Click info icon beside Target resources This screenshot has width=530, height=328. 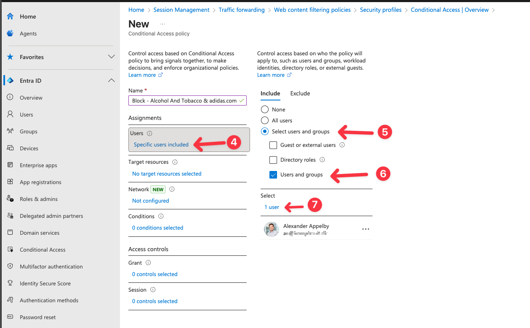click(175, 162)
